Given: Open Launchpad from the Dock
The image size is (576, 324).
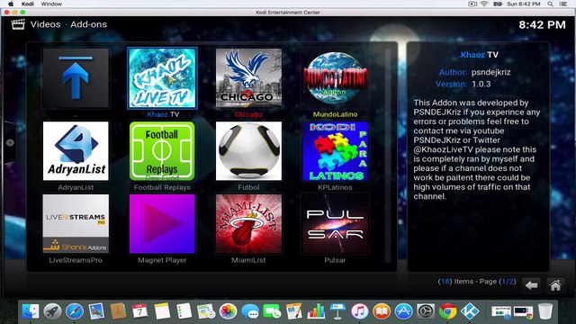Looking at the screenshot, I should tap(52, 311).
